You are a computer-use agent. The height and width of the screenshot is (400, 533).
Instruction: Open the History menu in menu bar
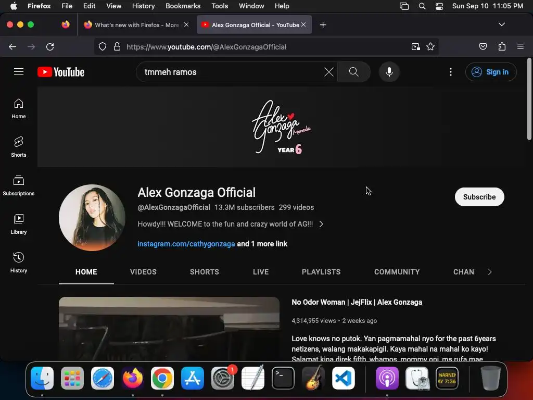point(143,6)
